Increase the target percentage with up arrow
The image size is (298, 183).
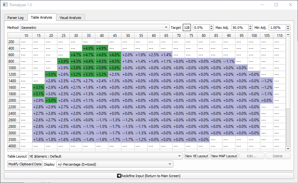tap(212, 26)
